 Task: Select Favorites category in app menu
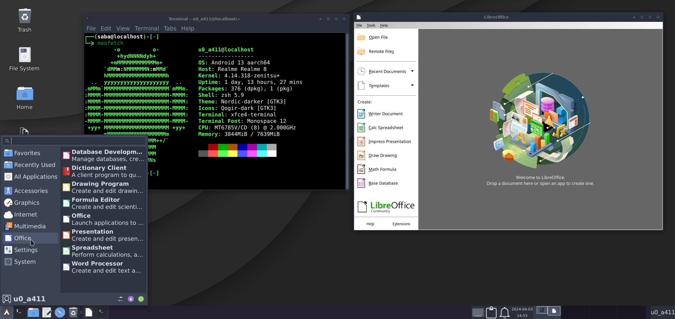30,153
